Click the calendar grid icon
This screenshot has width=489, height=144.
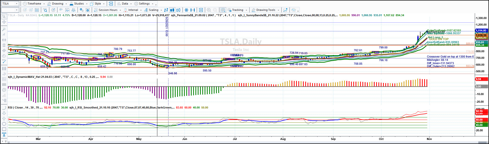37,10
